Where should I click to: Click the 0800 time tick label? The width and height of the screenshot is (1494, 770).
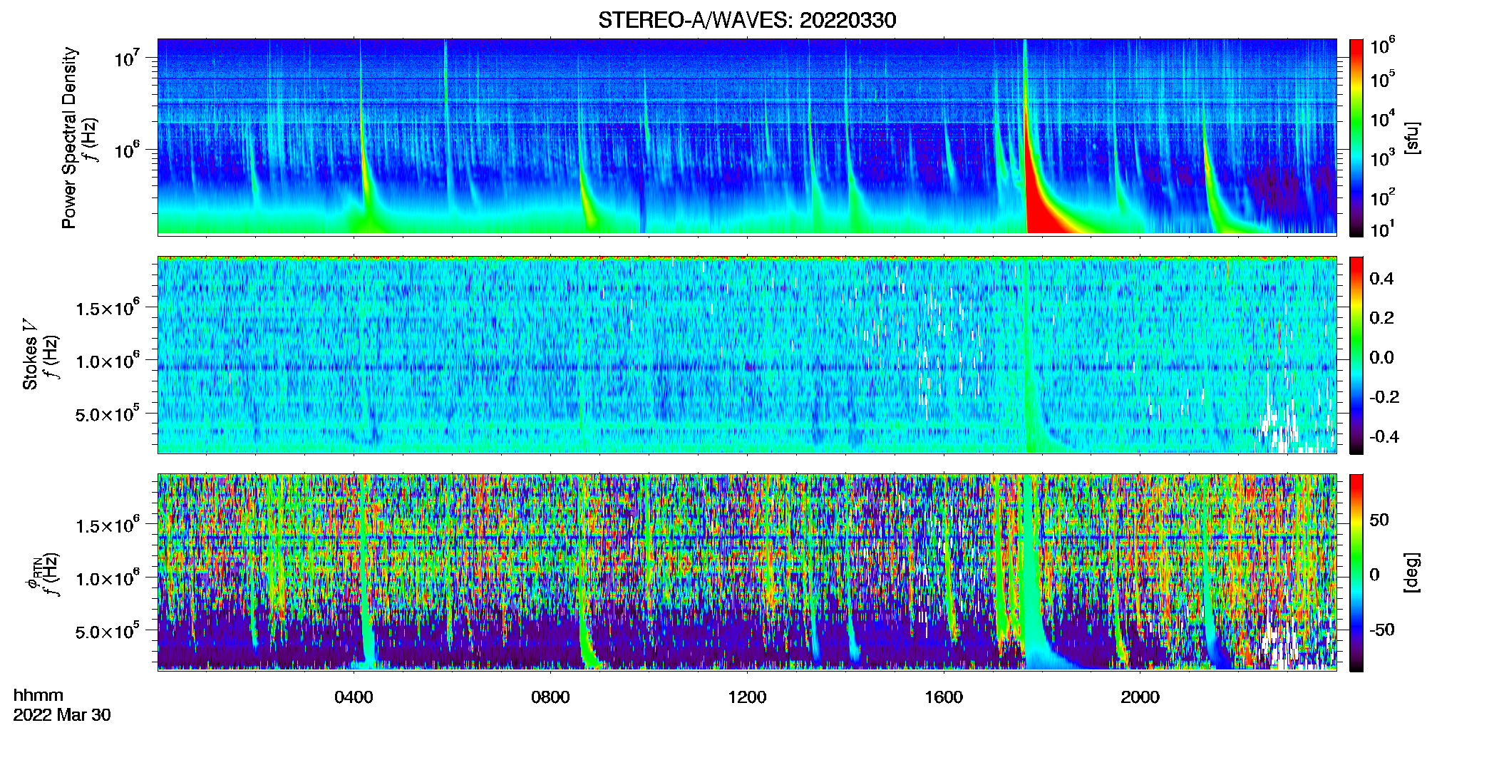550,697
